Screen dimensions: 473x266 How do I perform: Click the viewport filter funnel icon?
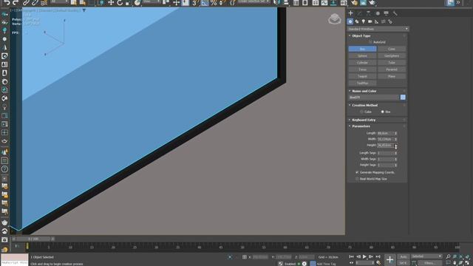pyautogui.click(x=84, y=10)
